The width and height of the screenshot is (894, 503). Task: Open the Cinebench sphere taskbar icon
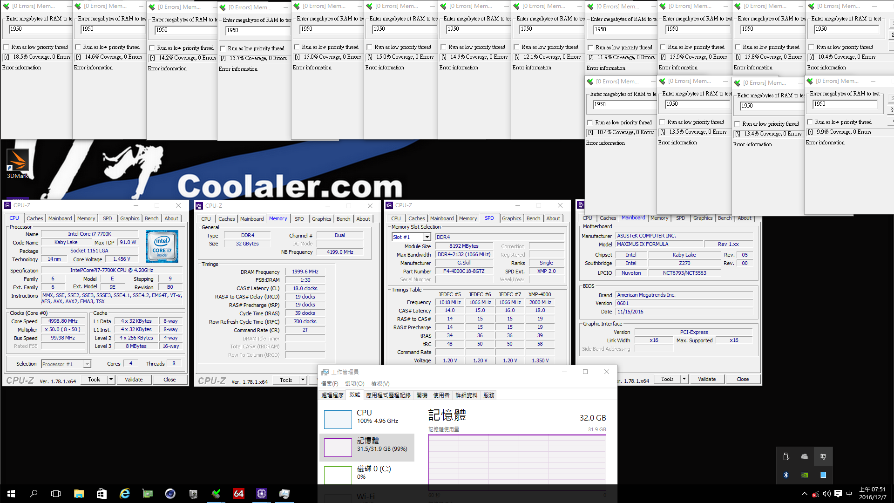point(170,494)
